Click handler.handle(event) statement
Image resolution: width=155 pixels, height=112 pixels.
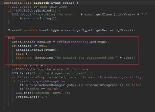coord(37,50)
